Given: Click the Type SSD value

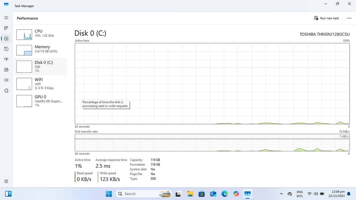Looking at the screenshot, I should (153, 179).
